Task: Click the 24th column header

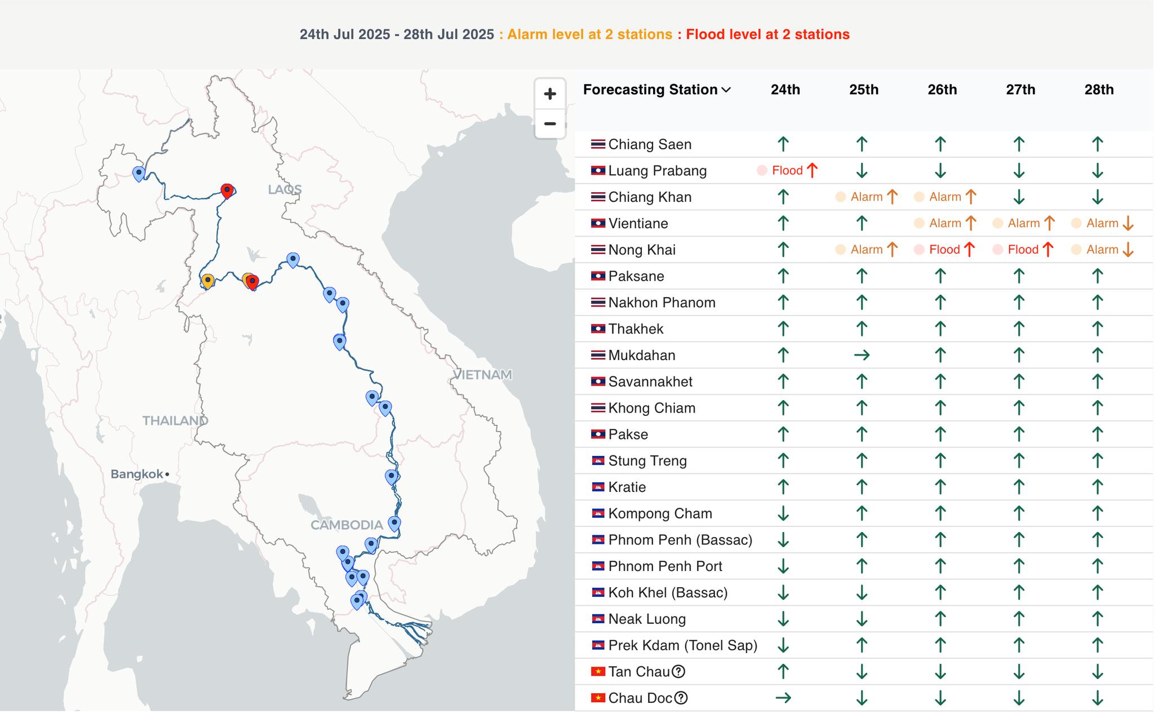Action: [785, 90]
